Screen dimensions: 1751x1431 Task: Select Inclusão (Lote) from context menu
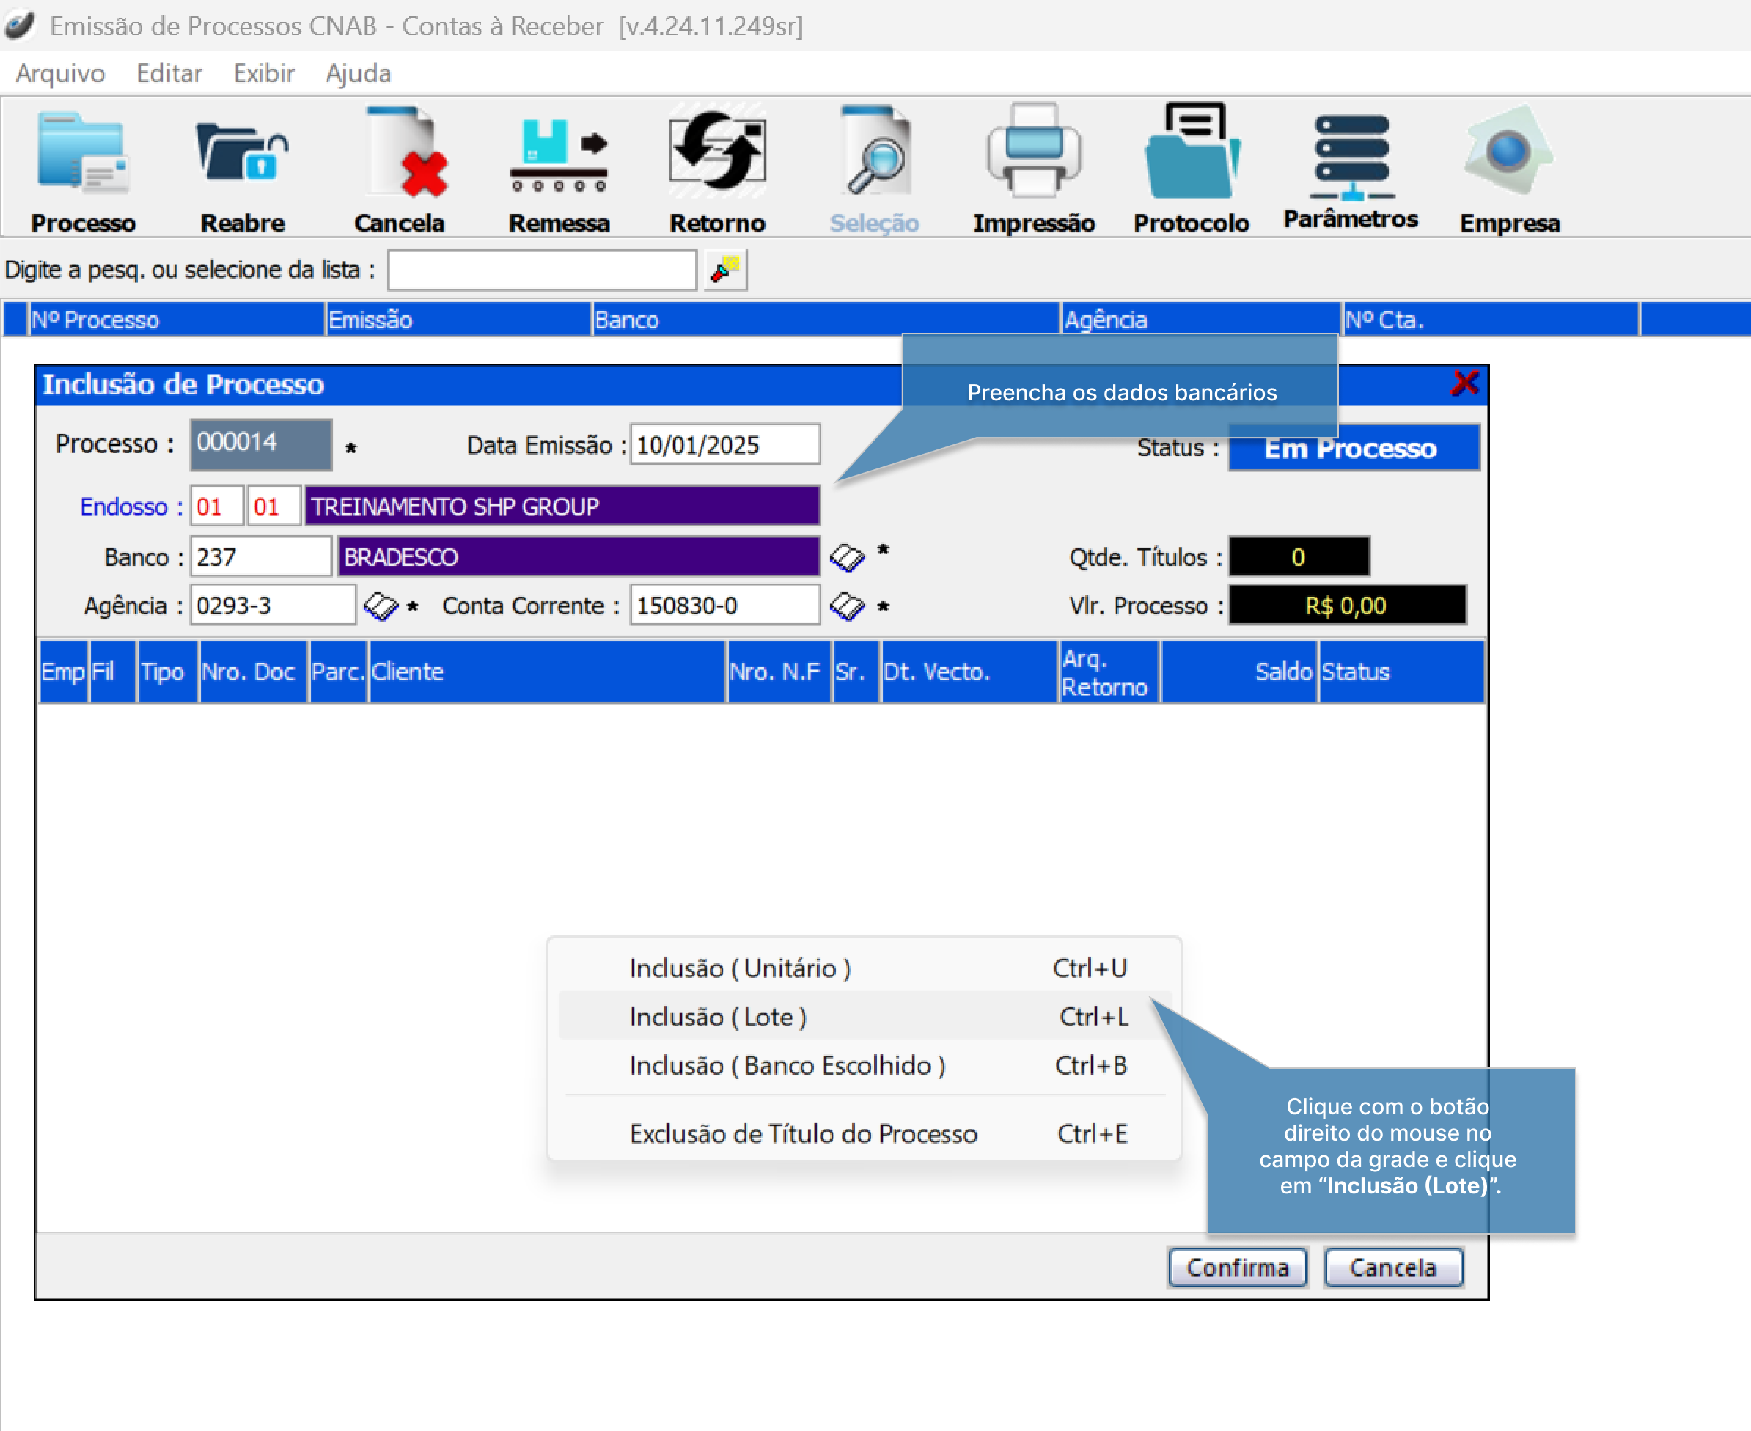tap(717, 1018)
